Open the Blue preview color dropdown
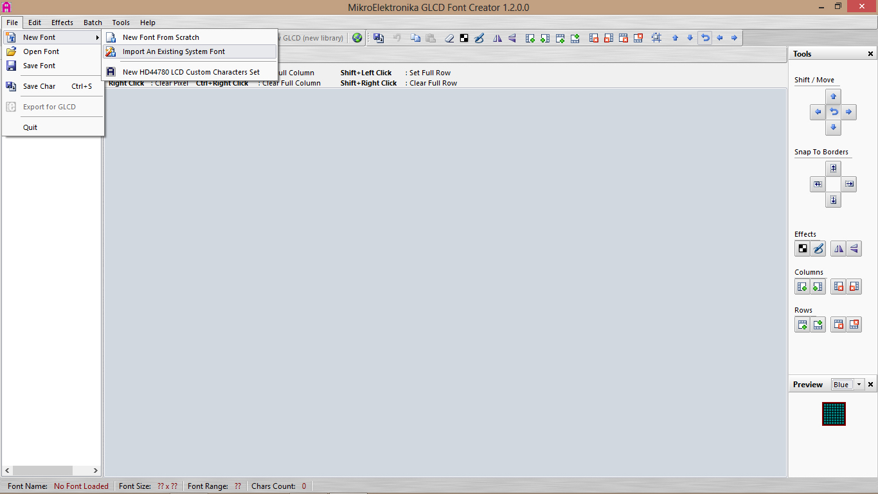 [x=859, y=385]
